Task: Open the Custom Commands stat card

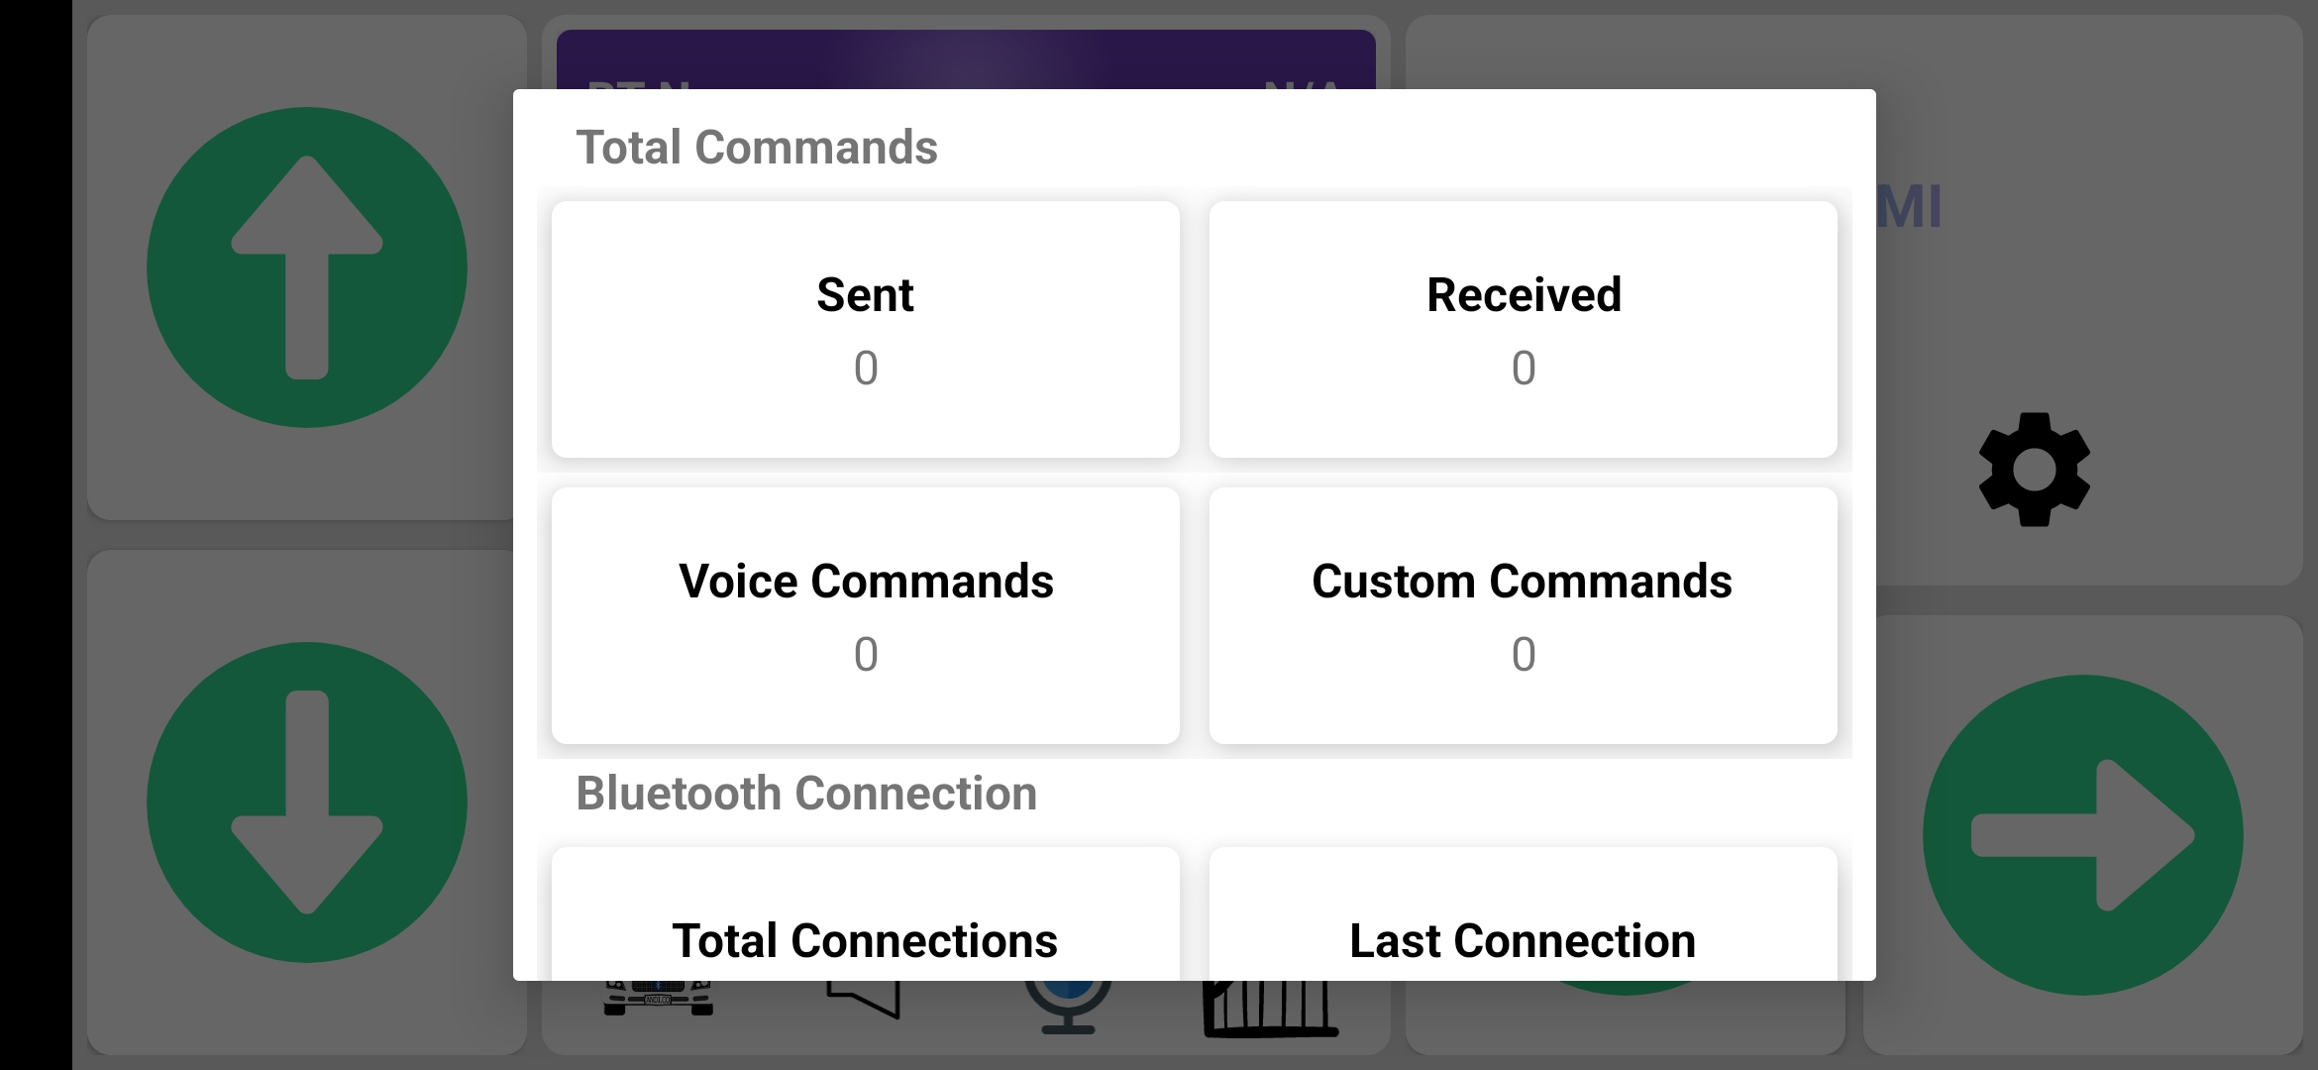Action: click(x=1523, y=615)
